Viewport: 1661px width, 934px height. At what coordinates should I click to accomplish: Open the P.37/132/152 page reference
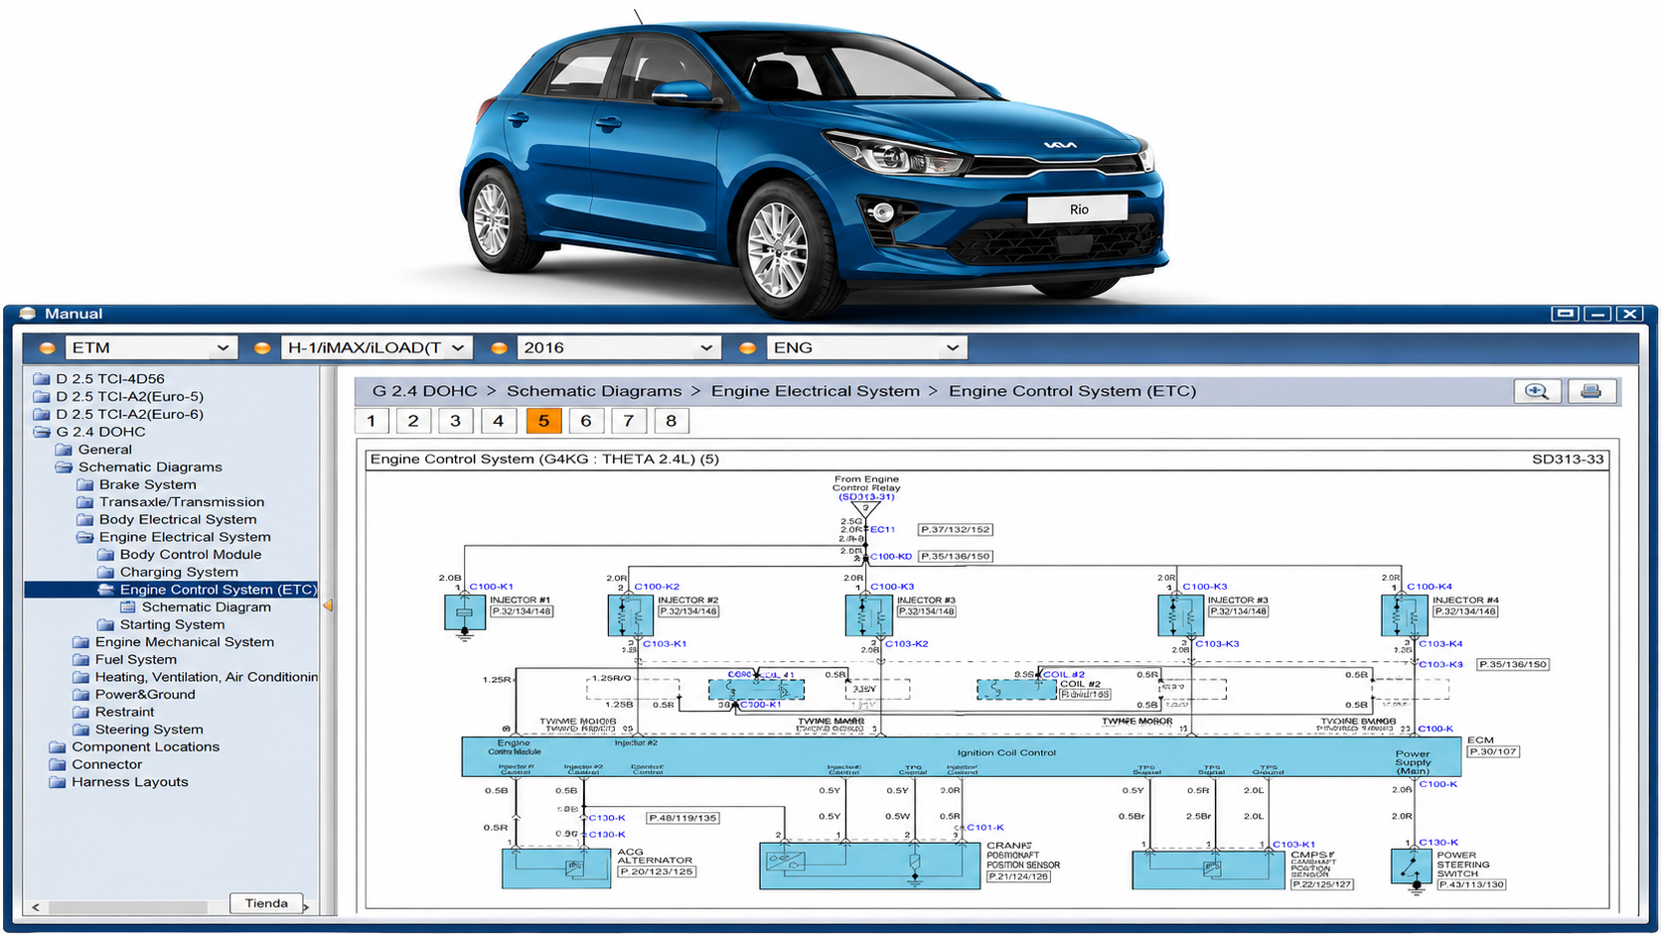(x=956, y=530)
